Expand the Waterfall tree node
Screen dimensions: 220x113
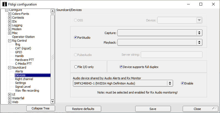click(10, 98)
